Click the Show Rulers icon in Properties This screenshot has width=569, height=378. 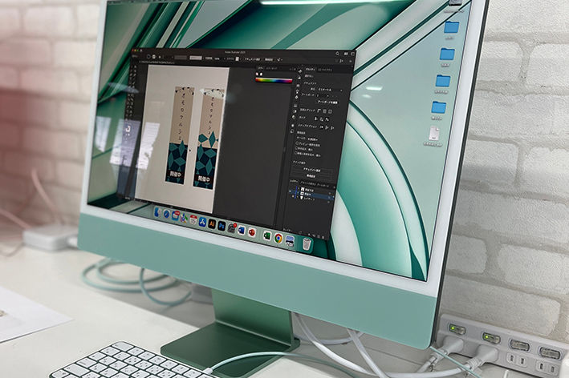point(319,111)
